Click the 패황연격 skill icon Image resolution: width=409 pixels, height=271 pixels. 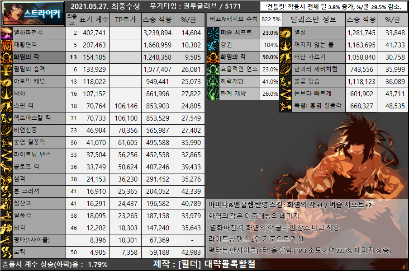point(6,45)
